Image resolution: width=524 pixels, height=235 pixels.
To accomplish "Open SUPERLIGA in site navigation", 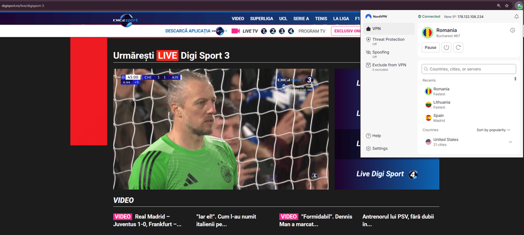I will point(261,19).
